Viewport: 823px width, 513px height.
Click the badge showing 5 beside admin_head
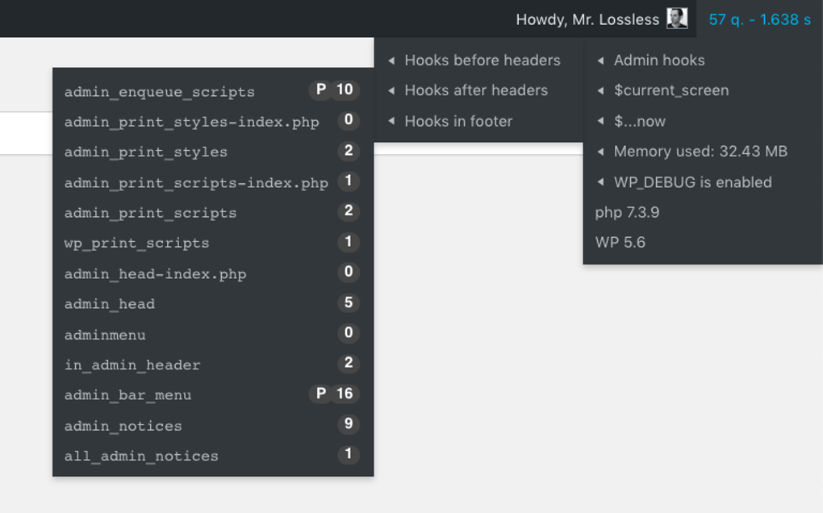coord(348,302)
